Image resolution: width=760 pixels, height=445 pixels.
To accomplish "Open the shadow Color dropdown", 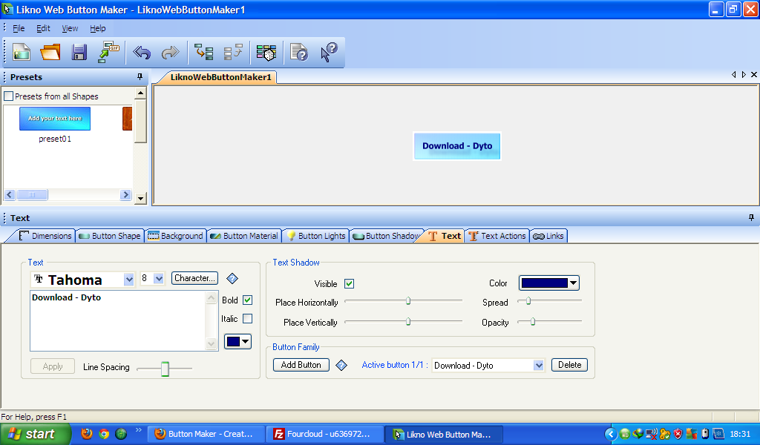I will (x=572, y=283).
